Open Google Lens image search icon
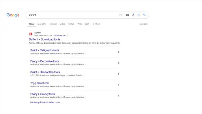This screenshot has height=114, width=202. 139,15
